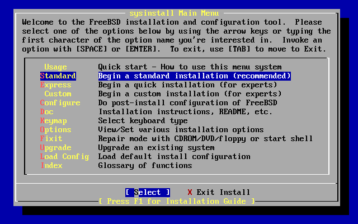Select the Usage menu entry
This screenshot has height=224, width=358.
55,67
